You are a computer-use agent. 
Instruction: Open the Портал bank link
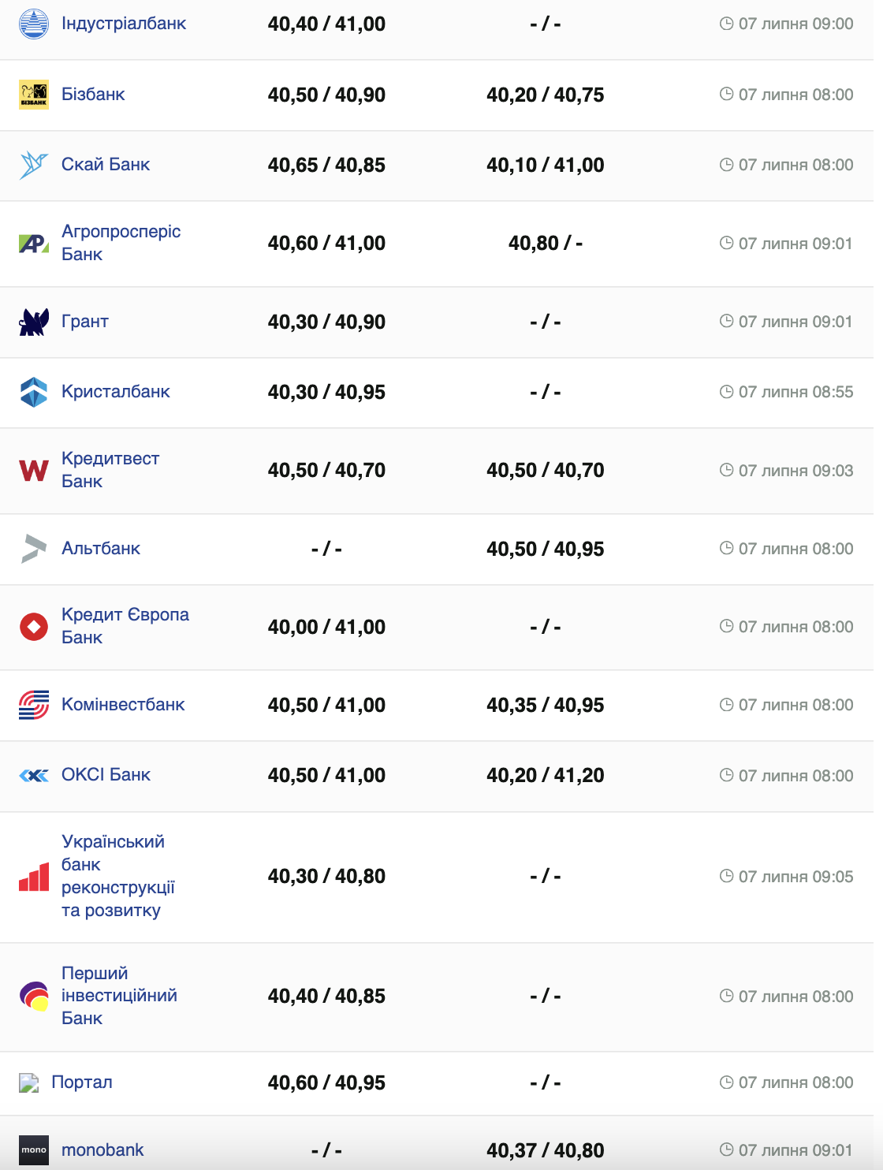click(x=82, y=1082)
